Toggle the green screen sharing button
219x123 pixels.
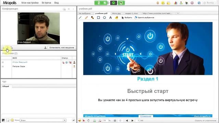pos(121,3)
